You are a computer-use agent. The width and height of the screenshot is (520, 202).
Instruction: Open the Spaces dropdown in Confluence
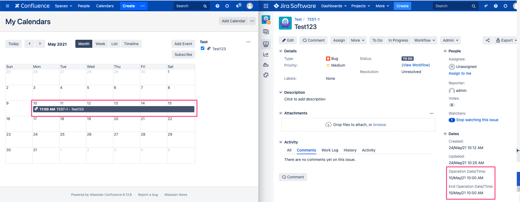[64, 6]
